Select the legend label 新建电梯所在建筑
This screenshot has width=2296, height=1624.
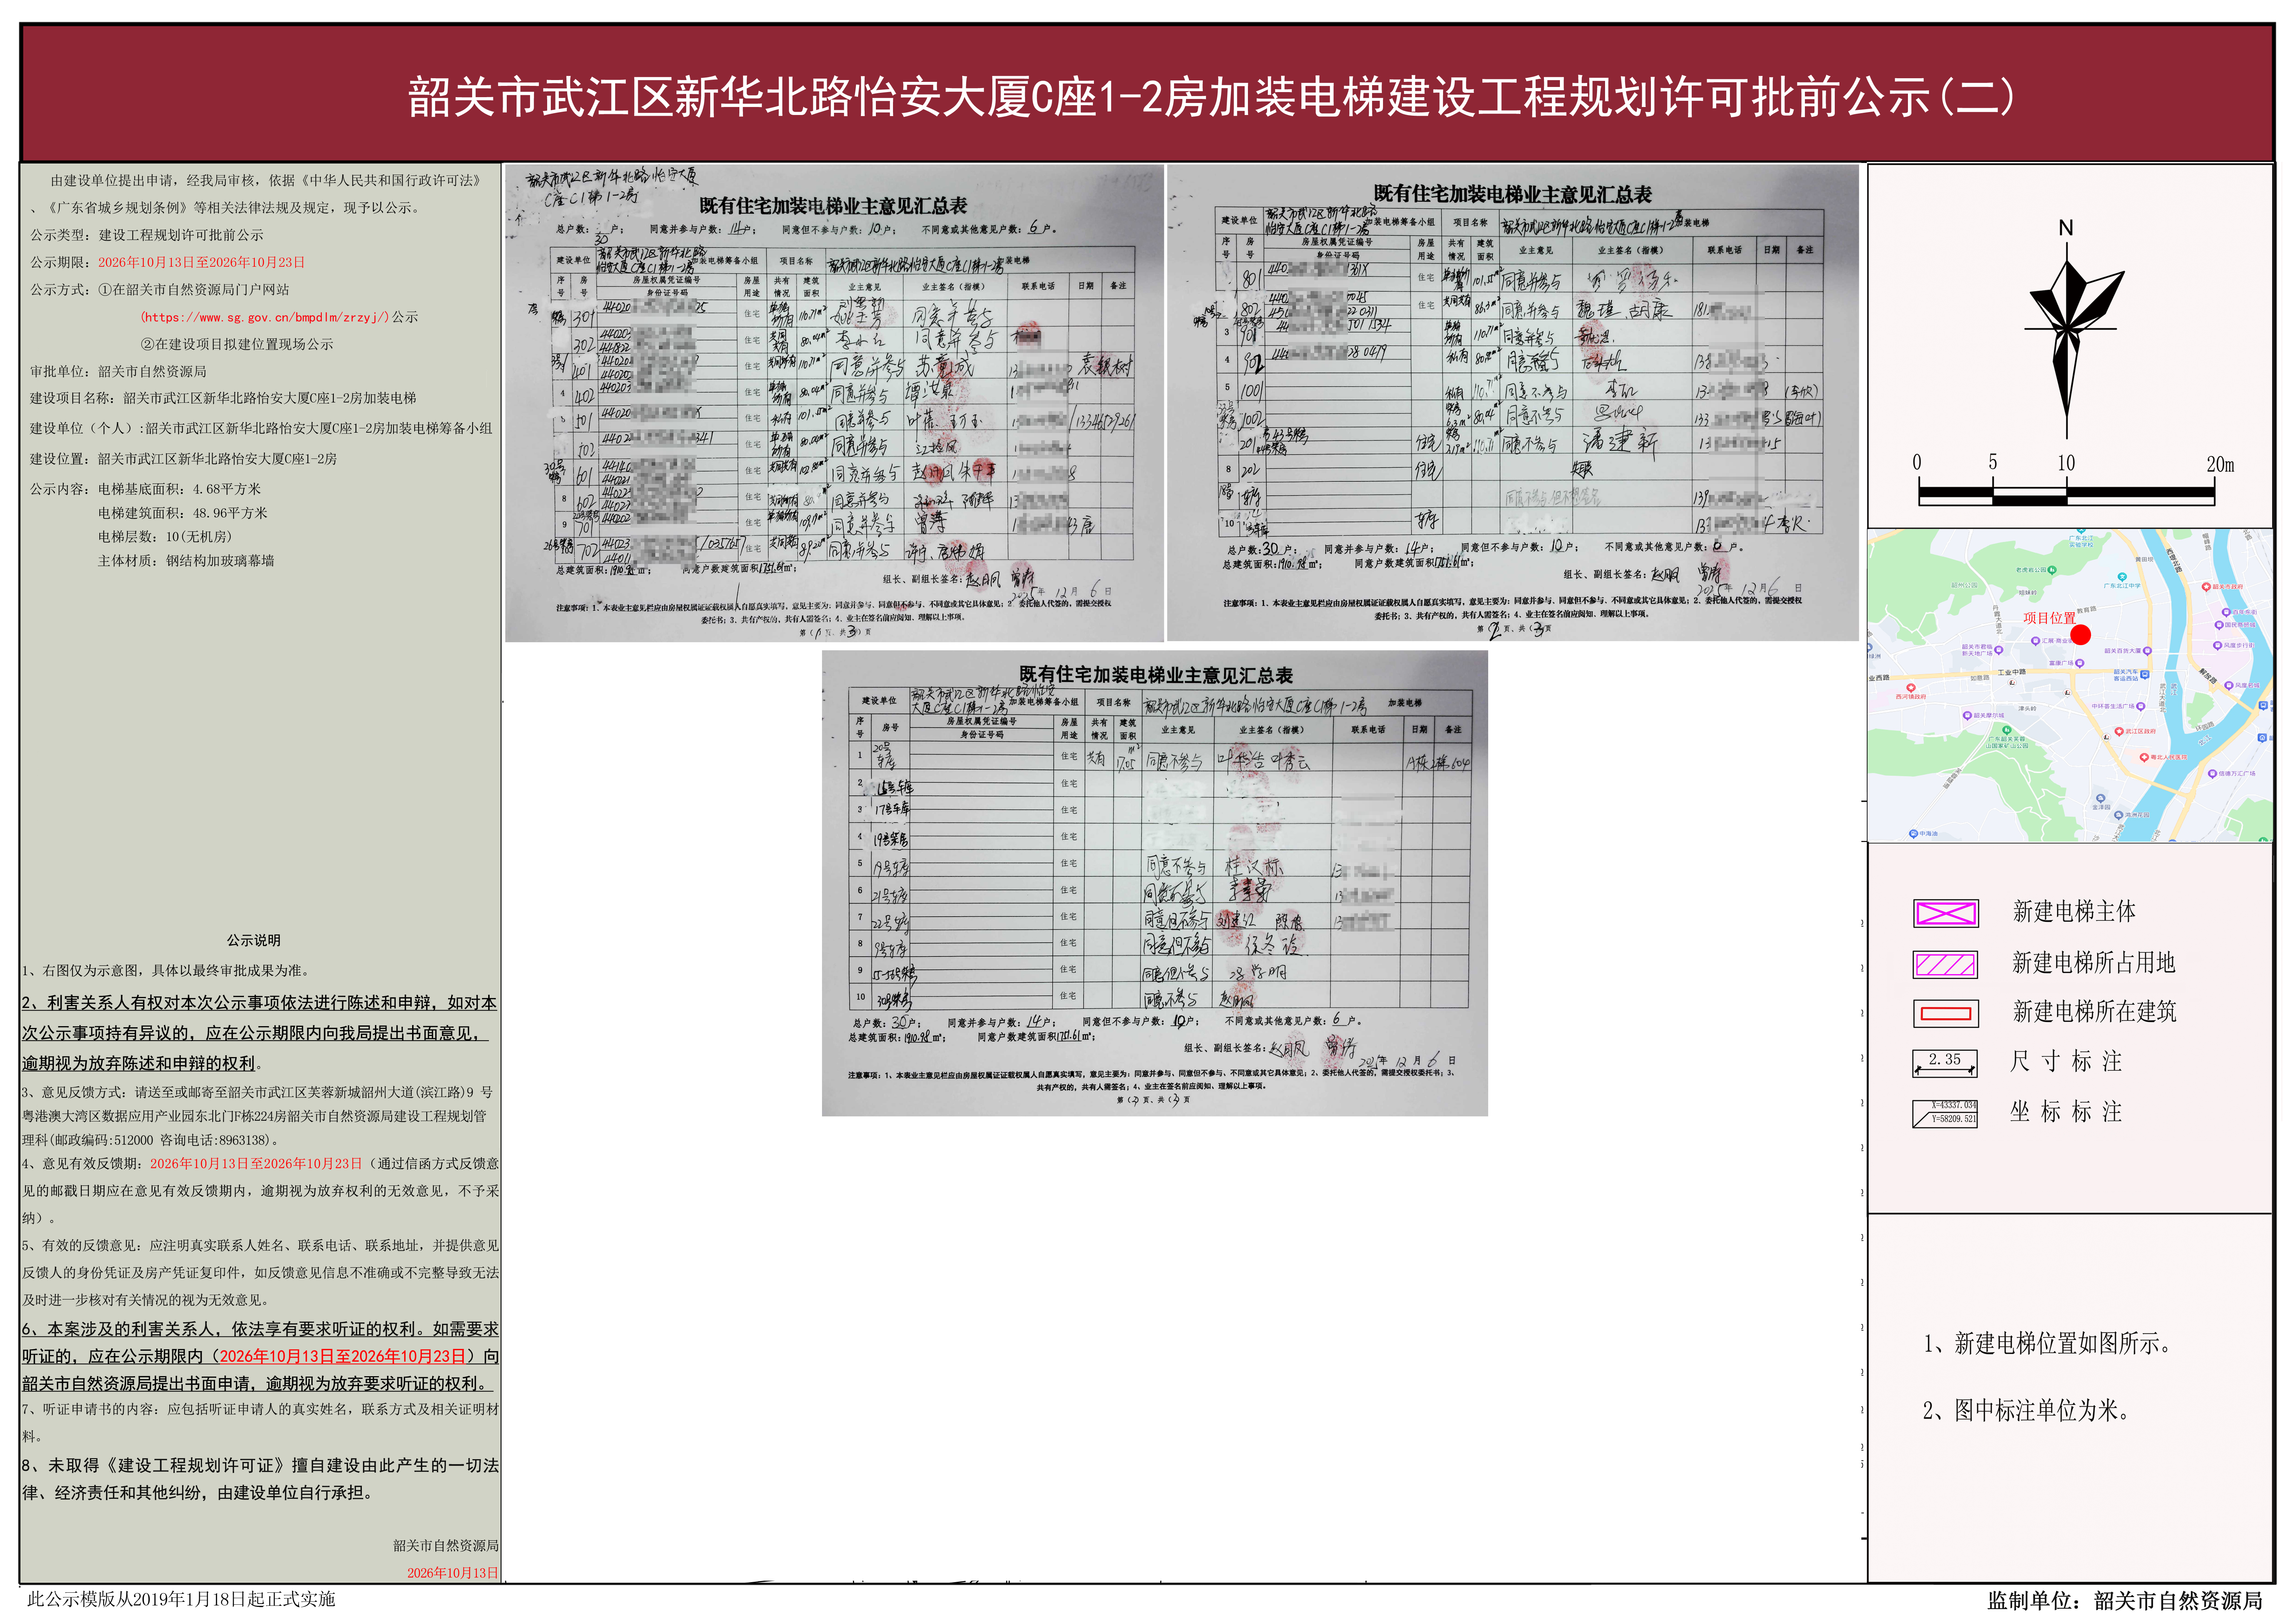click(x=2094, y=1012)
